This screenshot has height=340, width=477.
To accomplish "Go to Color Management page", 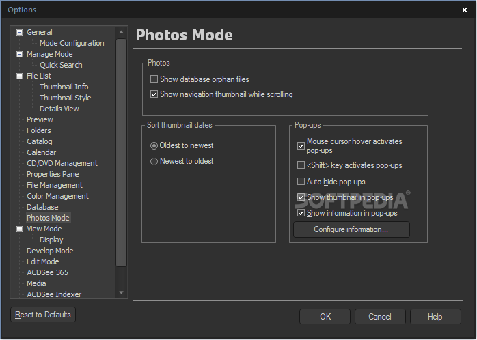I will (57, 196).
